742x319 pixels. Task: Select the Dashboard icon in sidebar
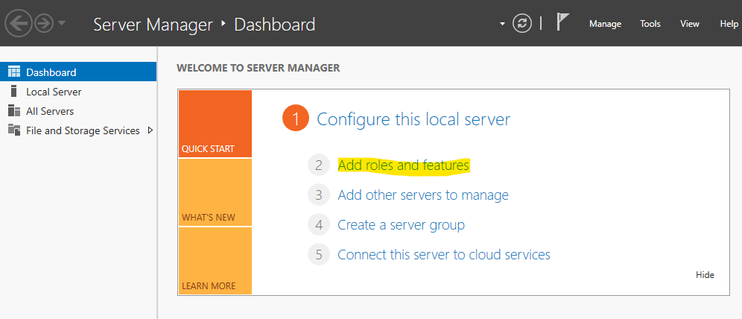[x=13, y=72]
